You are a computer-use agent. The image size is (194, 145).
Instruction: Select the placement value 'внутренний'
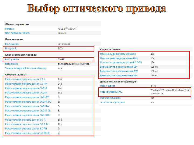[64, 44]
